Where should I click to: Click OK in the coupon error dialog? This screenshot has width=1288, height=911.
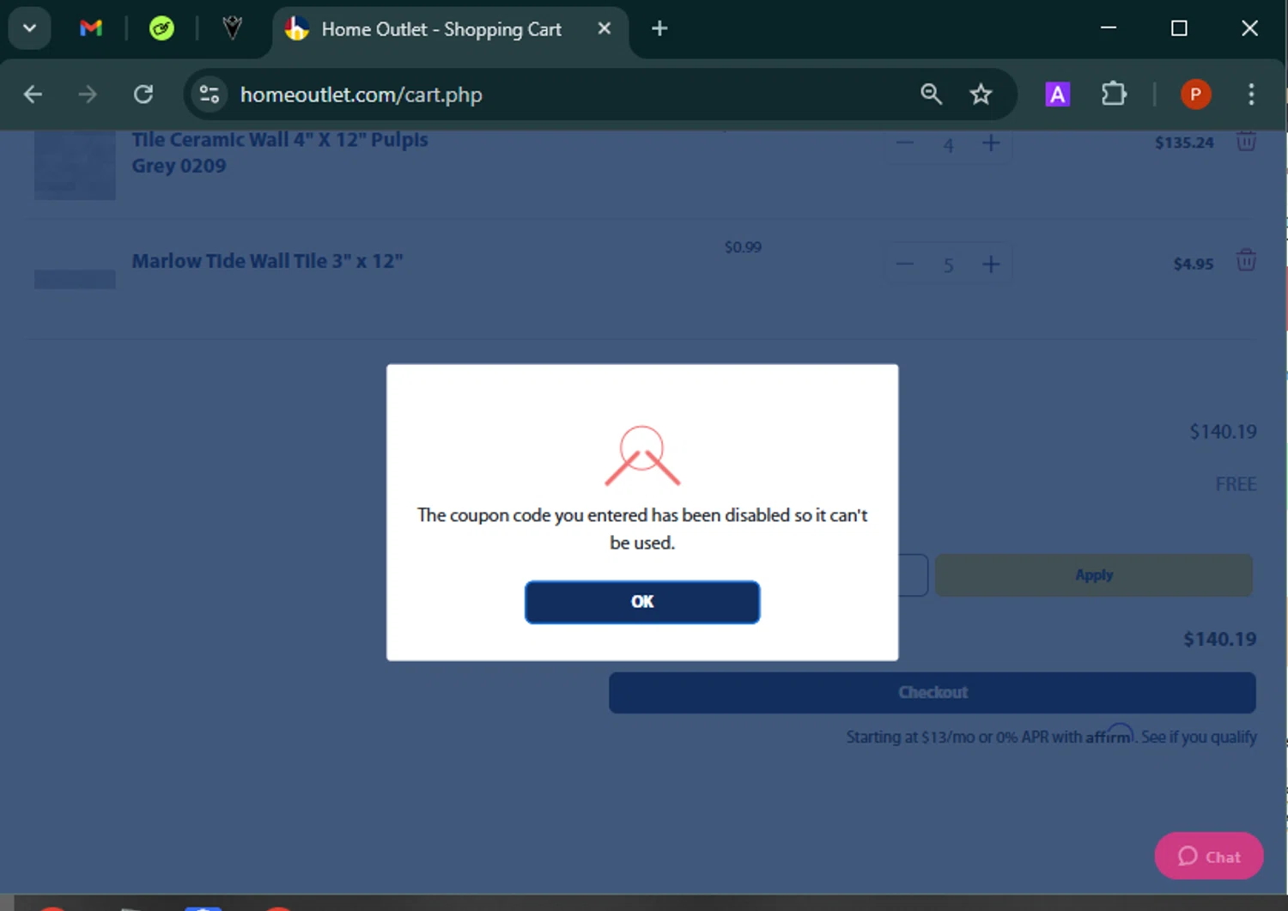641,602
